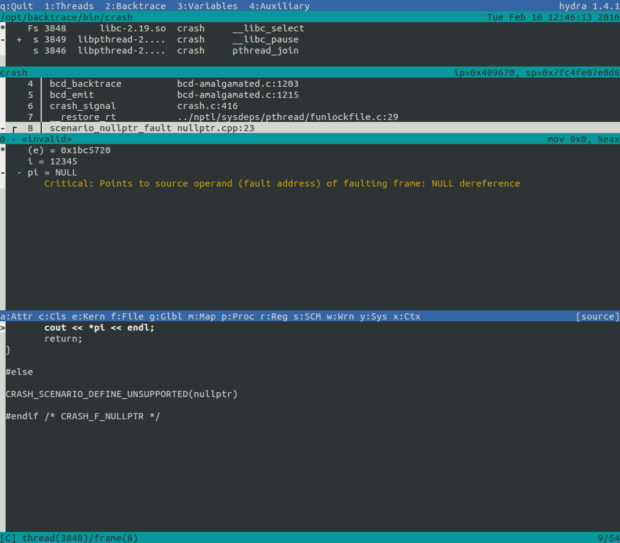Viewport: 620px width, 543px height.
Task: Click the Critical NULL dereference warning
Action: (x=282, y=183)
